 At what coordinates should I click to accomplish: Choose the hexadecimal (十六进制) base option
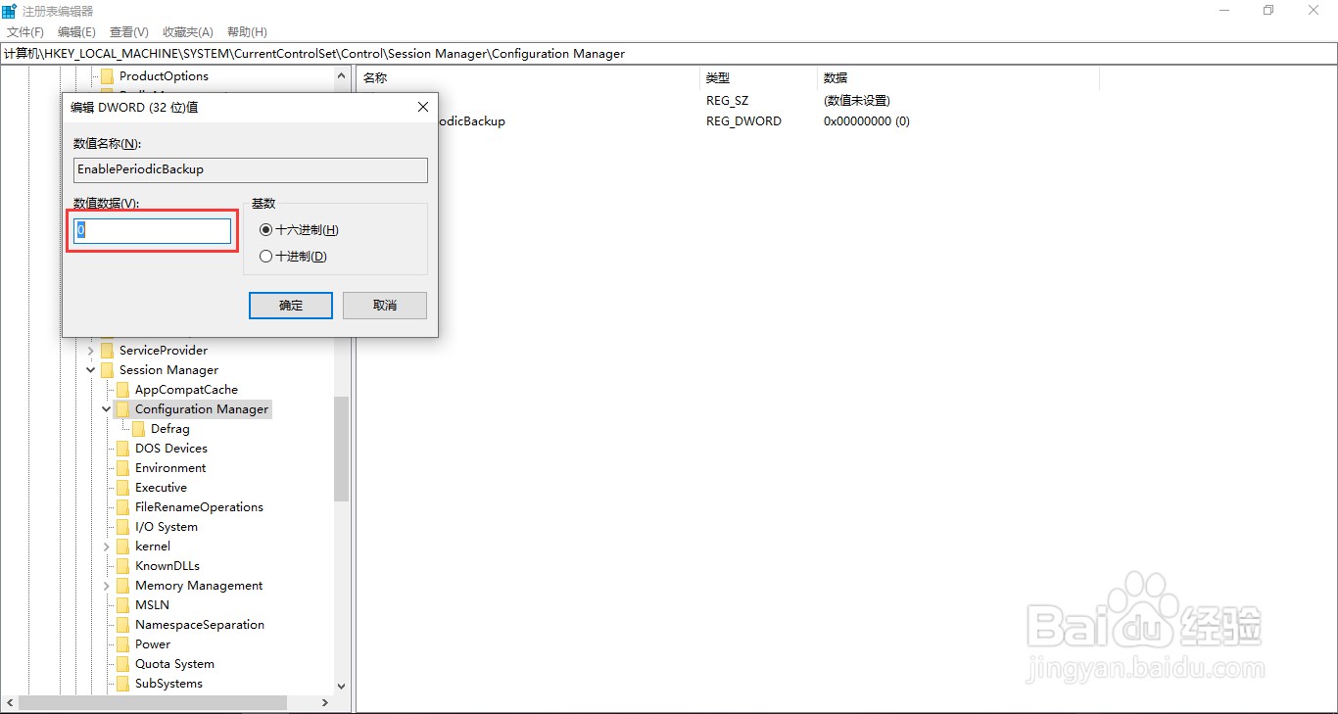click(299, 230)
